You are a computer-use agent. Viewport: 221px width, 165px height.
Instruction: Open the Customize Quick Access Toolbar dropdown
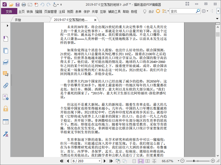61,5
